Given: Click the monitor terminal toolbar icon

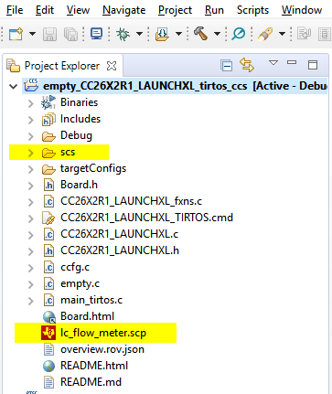Looking at the screenshot, I should 96,34.
